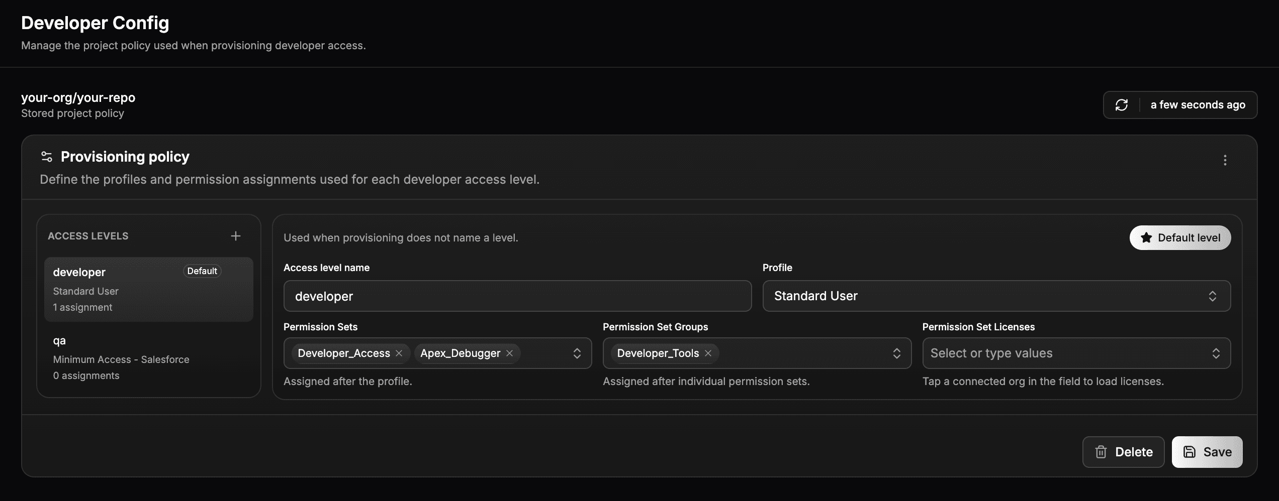Image resolution: width=1279 pixels, height=501 pixels.
Task: Open the Profile dropdown showing Standard User
Action: click(996, 296)
